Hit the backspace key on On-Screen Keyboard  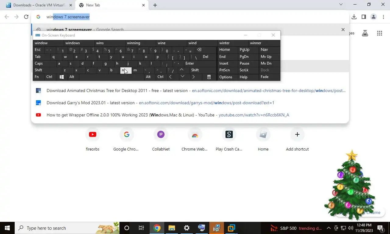tap(199, 50)
